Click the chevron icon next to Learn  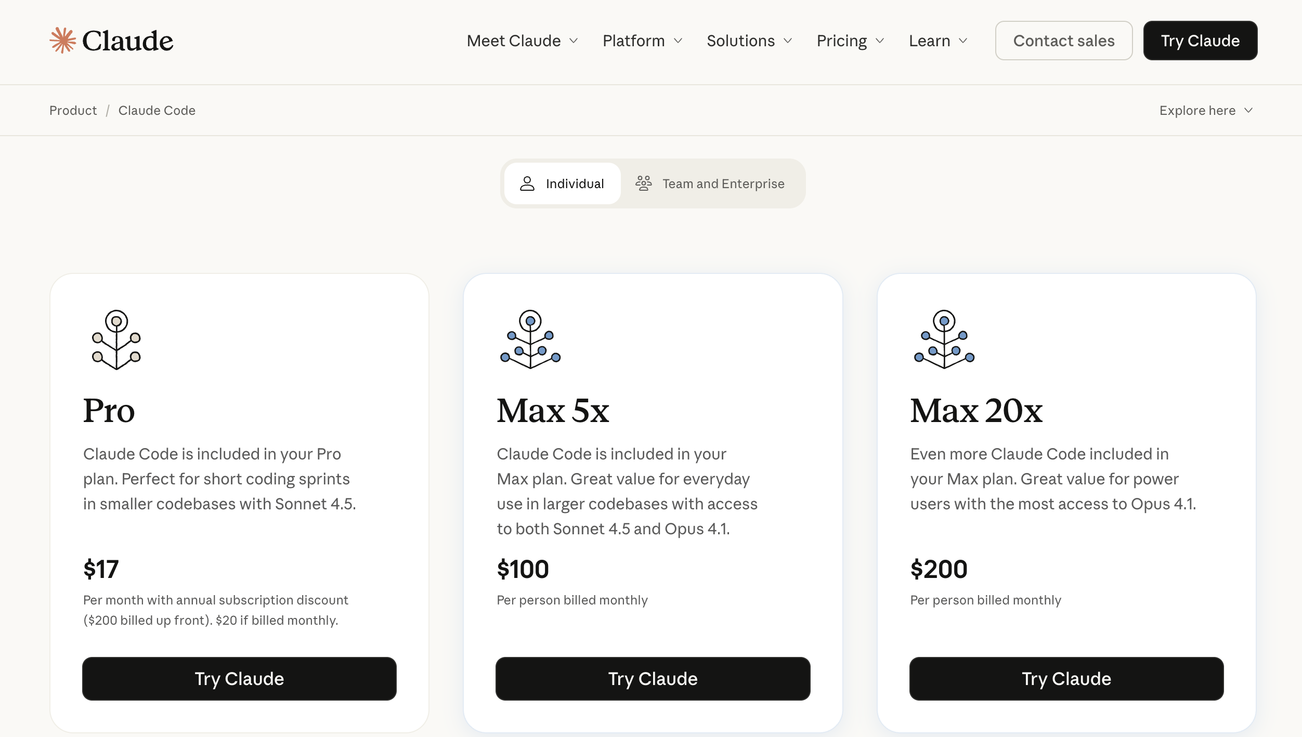(x=963, y=41)
